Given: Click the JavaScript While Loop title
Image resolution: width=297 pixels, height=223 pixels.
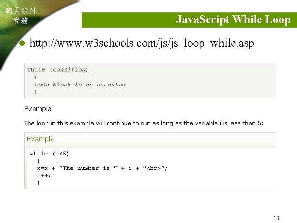Looking at the screenshot, I should point(233,19).
